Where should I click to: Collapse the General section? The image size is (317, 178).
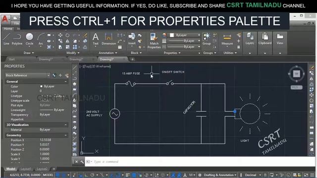65,82
